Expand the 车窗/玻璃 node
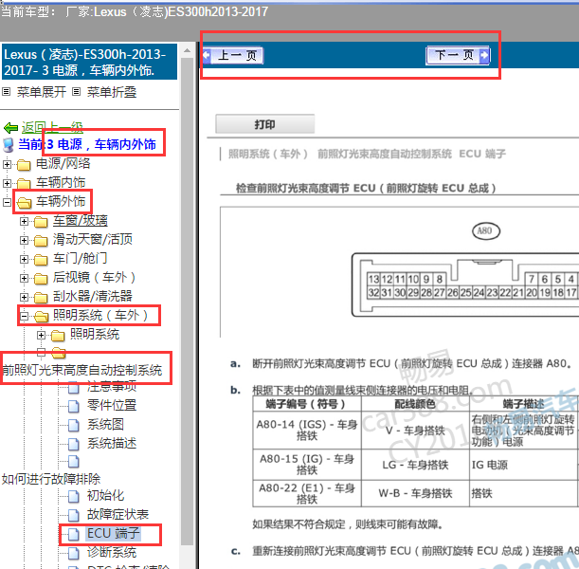Screen dimensions: 579x569 pyautogui.click(x=24, y=221)
